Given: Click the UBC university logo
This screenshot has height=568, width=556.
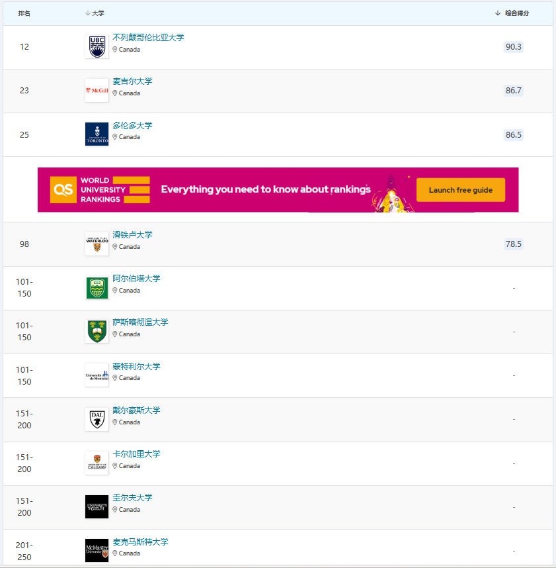Looking at the screenshot, I should 97,47.
